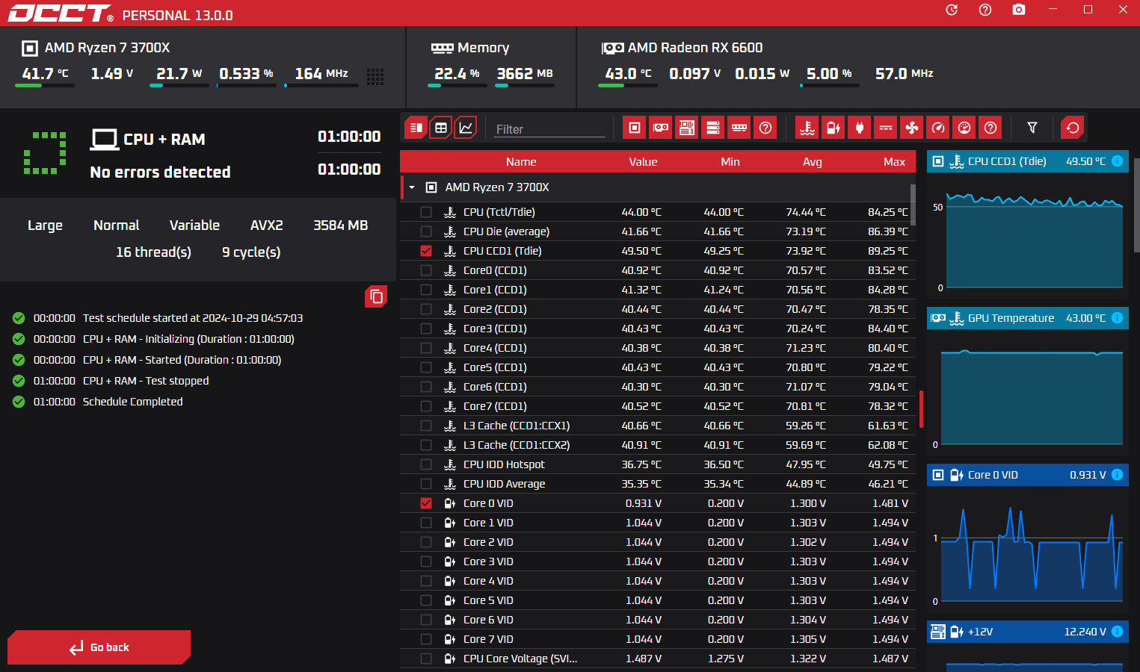
Task: Toggle the usage gauge sensor filter
Action: tap(964, 128)
